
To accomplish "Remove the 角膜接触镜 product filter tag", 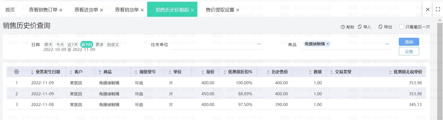I will [327, 44].
